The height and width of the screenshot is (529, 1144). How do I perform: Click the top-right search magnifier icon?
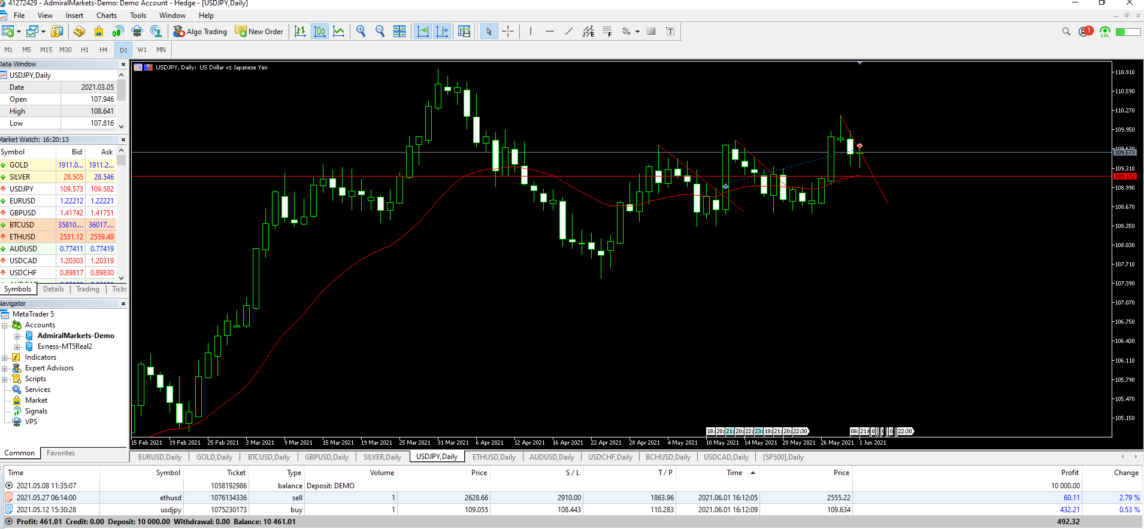1066,31
